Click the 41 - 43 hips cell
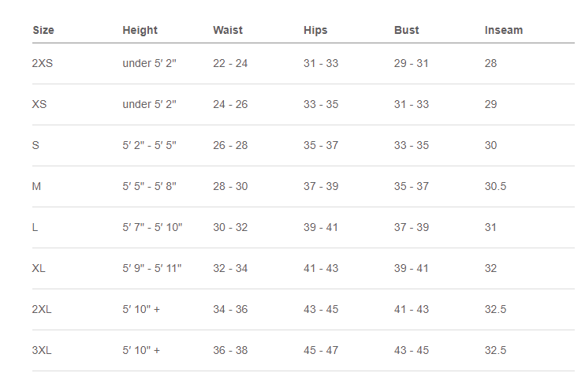The image size is (585, 380). click(x=321, y=268)
